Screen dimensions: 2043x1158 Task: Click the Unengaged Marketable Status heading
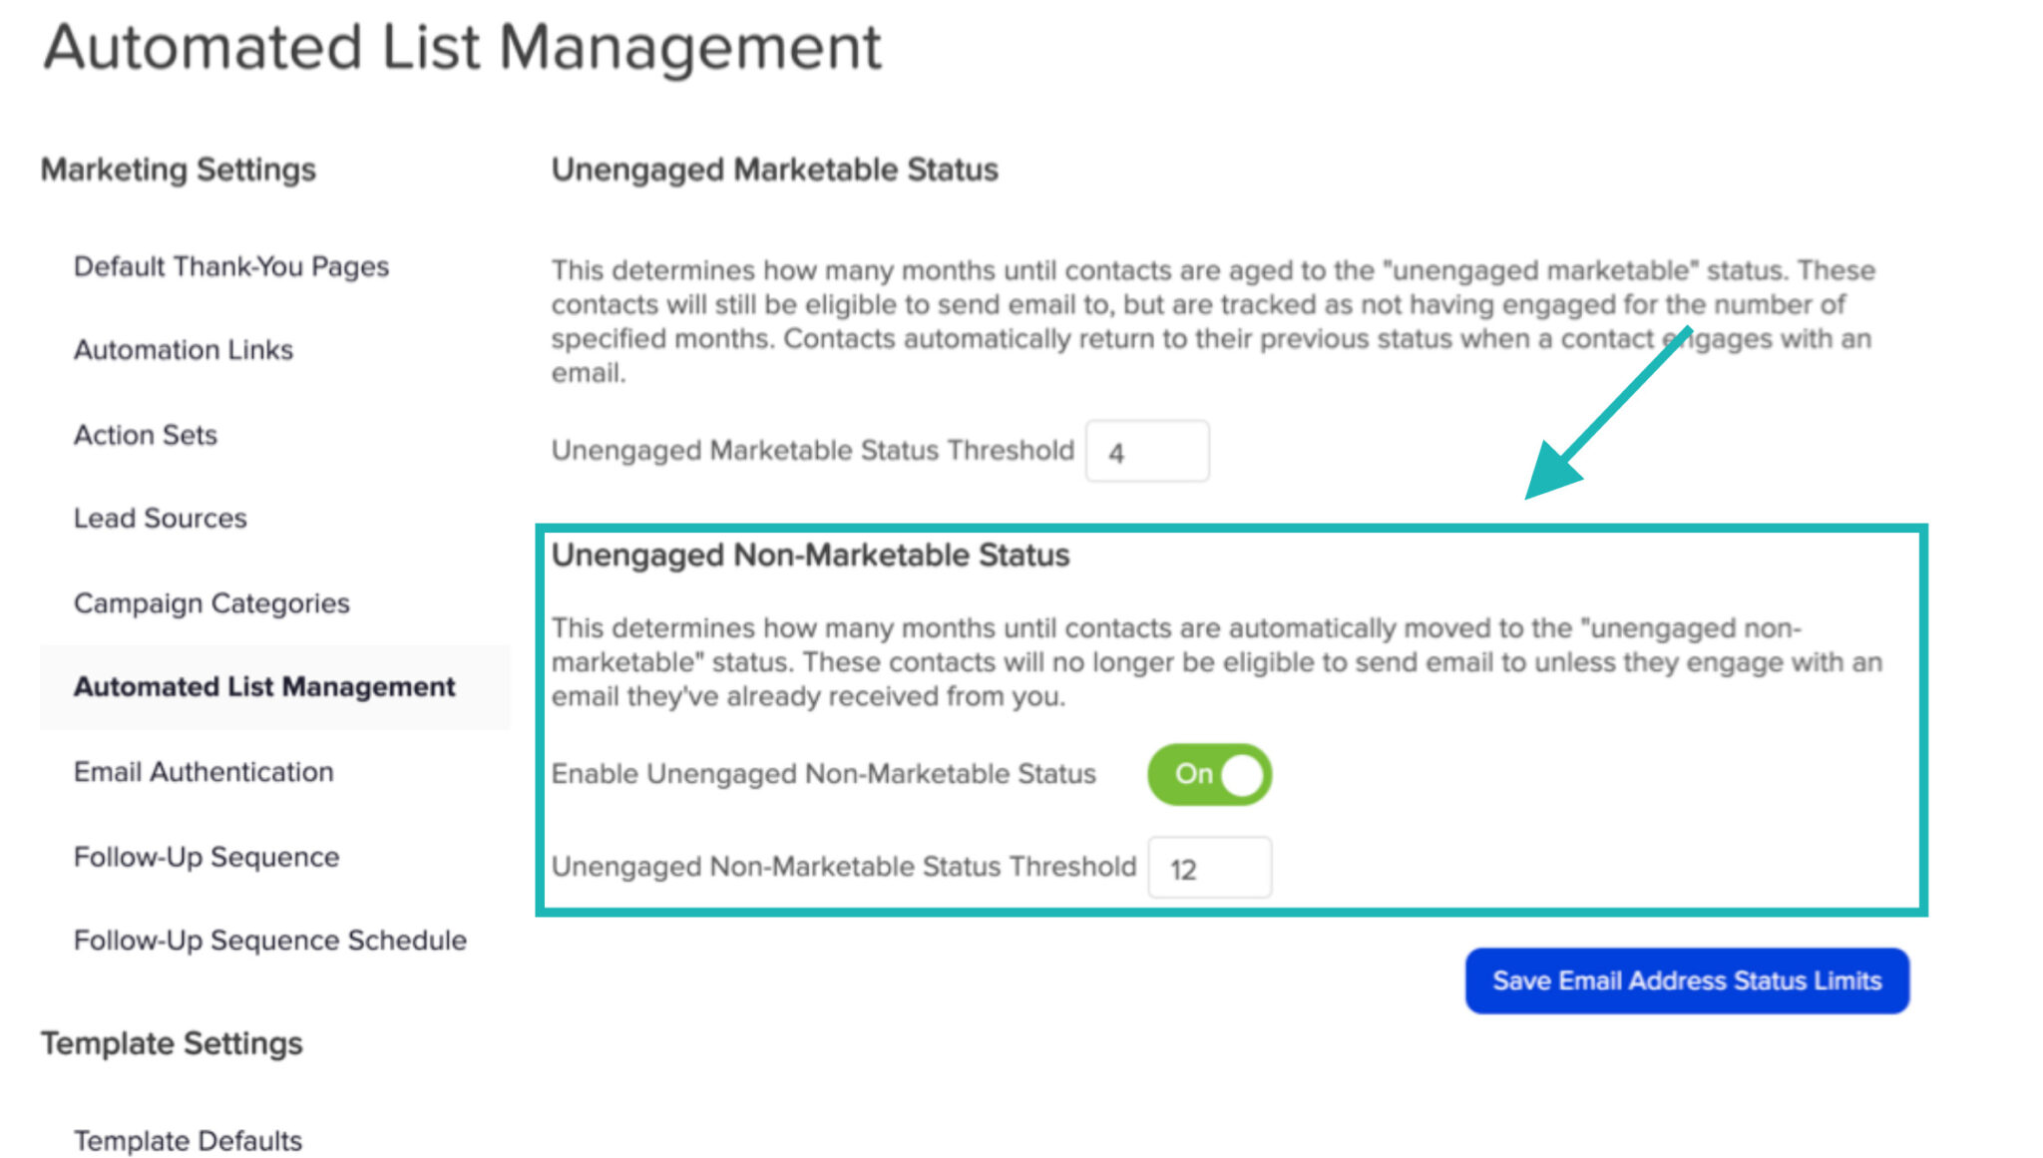point(774,170)
